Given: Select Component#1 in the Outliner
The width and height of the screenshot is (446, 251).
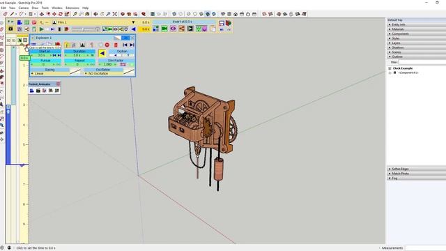Looking at the screenshot, I should [408, 73].
